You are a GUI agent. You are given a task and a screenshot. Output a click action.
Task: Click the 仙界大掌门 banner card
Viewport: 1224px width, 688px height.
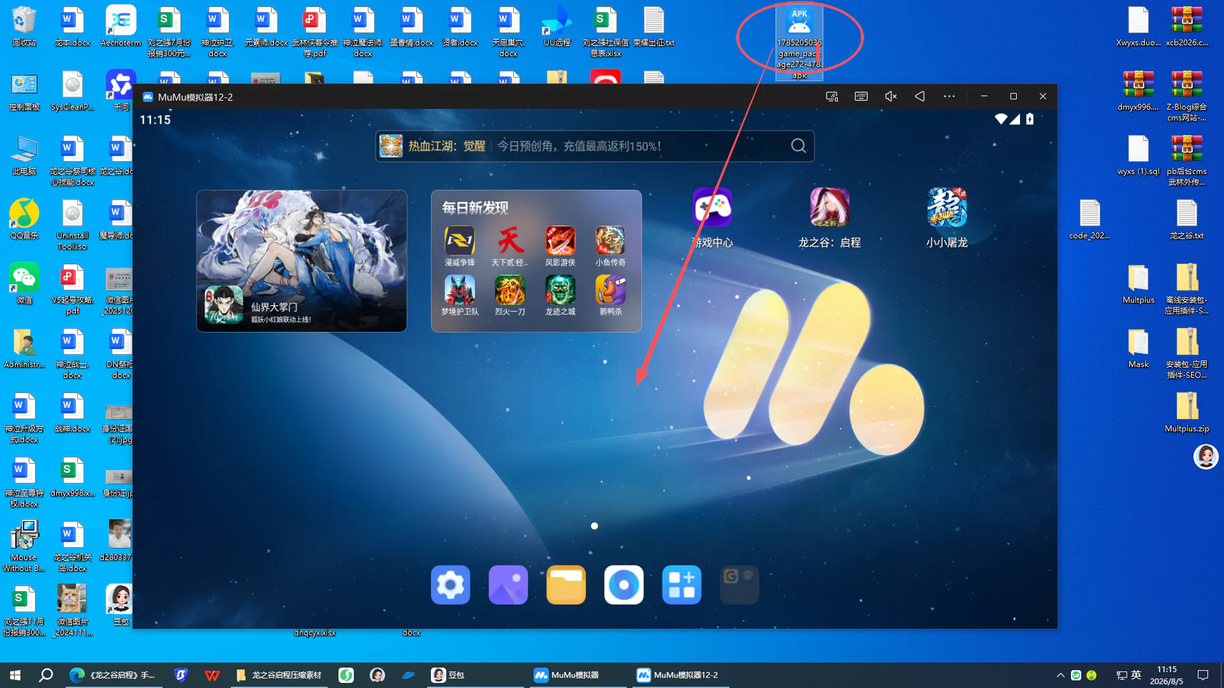coord(302,261)
